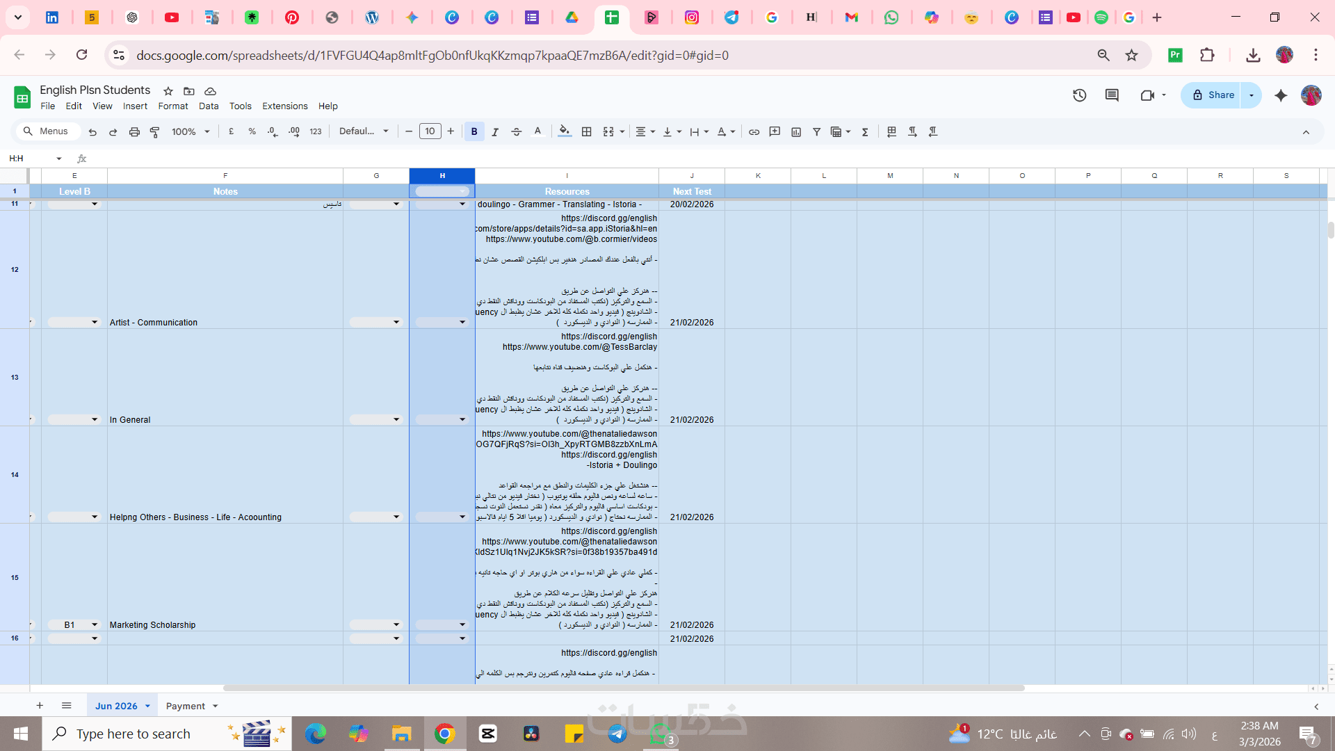Click the Print icon in toolbar

(x=134, y=131)
